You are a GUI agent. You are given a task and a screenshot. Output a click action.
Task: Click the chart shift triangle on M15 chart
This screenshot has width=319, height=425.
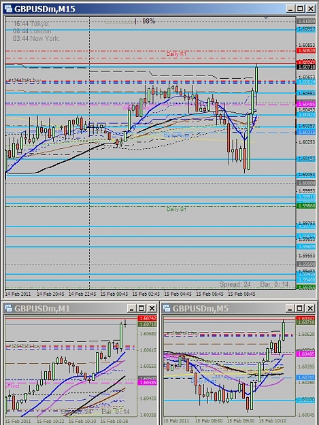pos(266,18)
